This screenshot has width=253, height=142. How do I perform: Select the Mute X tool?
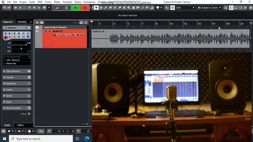pos(124,7)
